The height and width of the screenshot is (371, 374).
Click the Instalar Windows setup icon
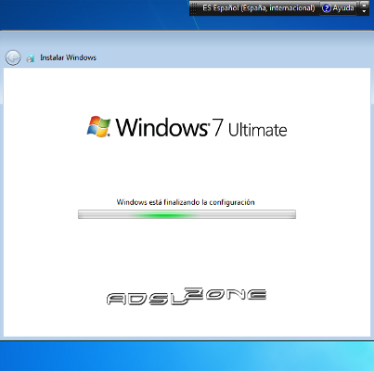[x=30, y=58]
